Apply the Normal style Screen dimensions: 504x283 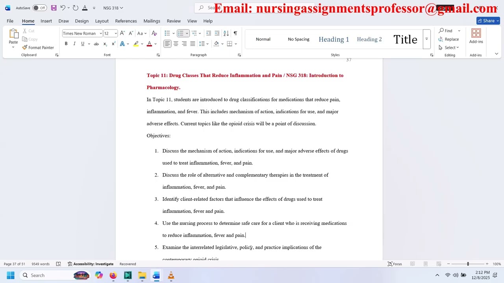[263, 39]
